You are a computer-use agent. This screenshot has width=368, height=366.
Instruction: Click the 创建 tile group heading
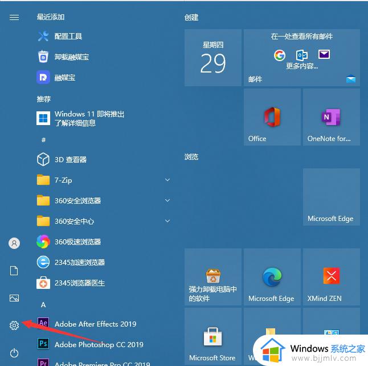coord(191,17)
